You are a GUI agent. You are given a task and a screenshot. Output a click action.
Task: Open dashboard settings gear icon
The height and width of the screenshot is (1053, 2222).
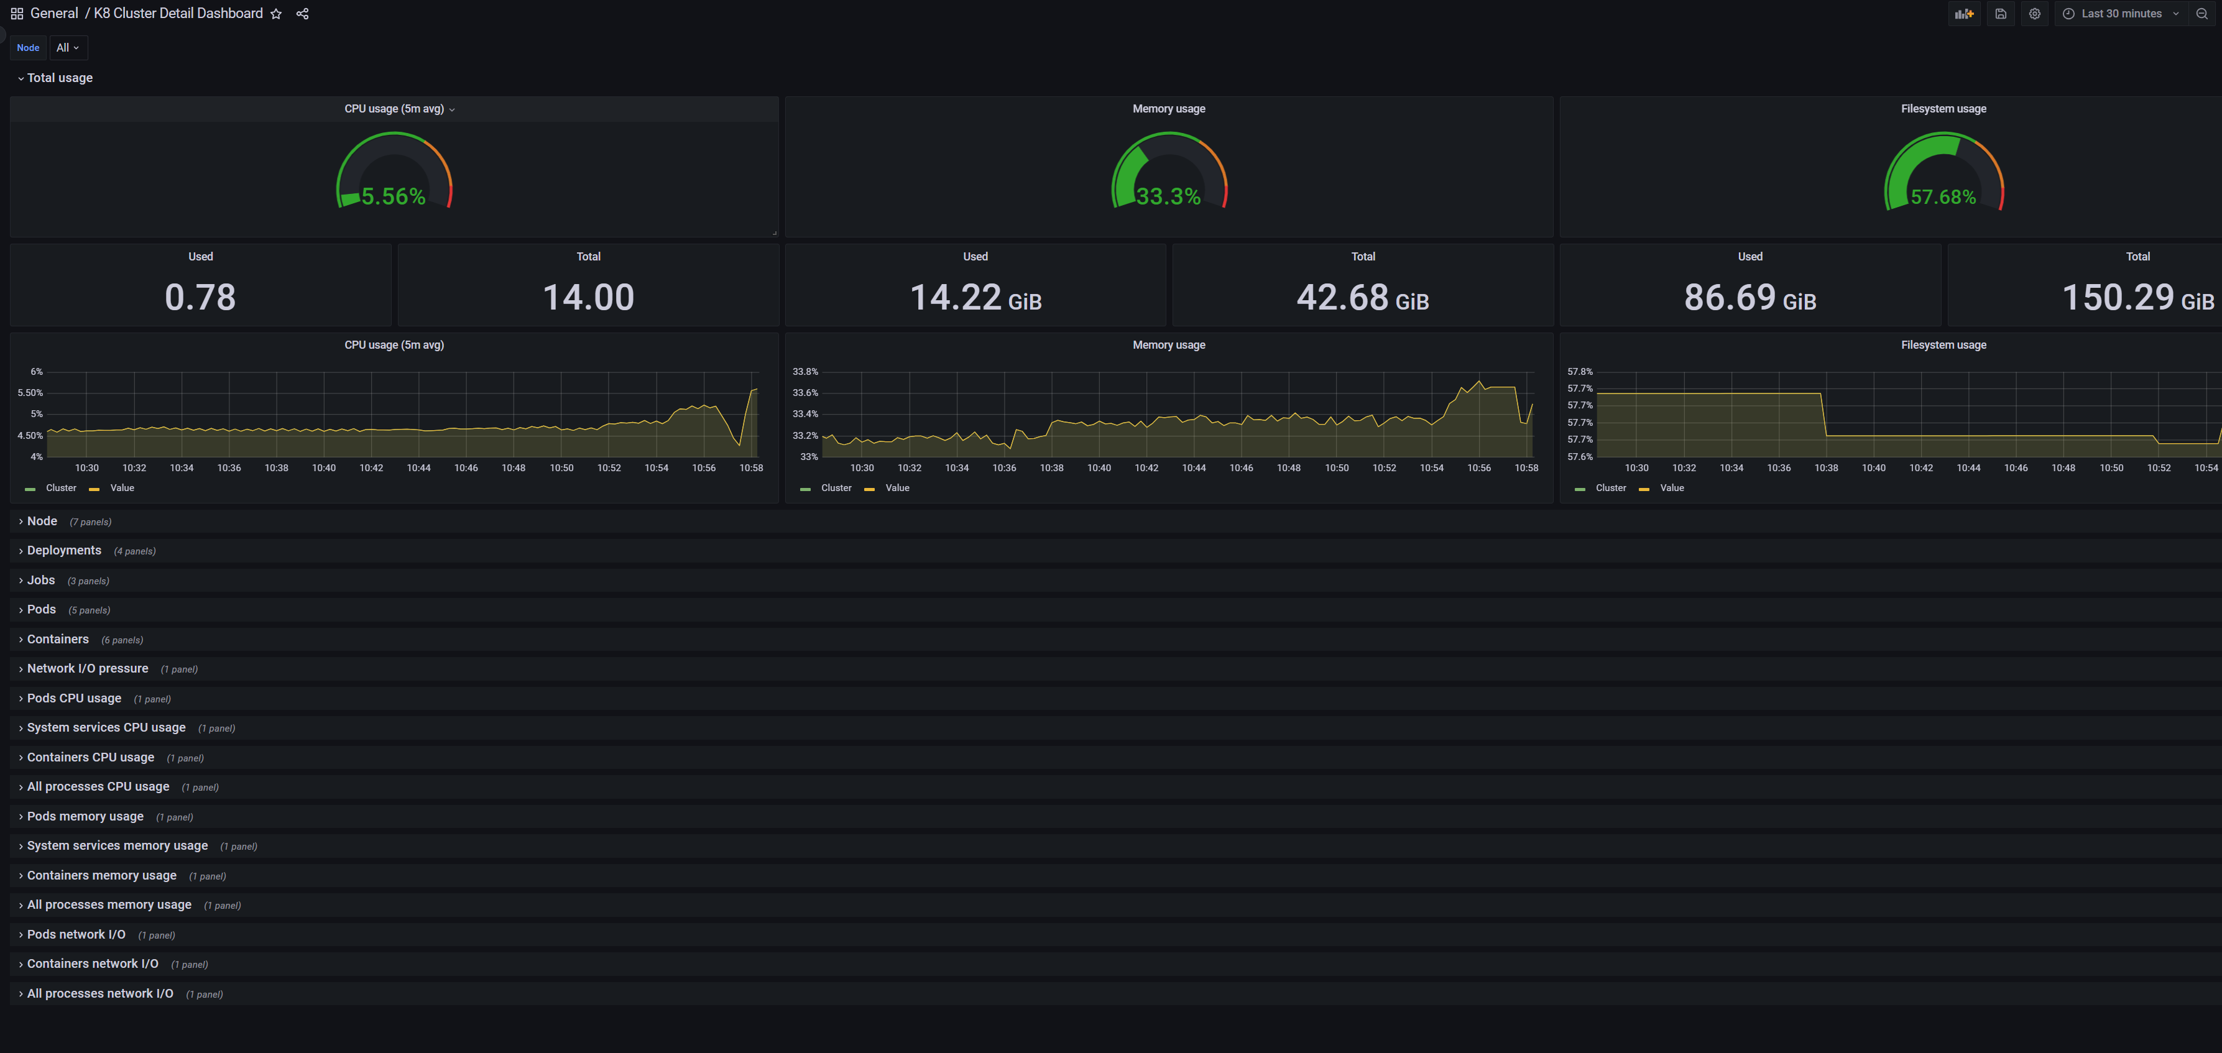pyautogui.click(x=2034, y=14)
